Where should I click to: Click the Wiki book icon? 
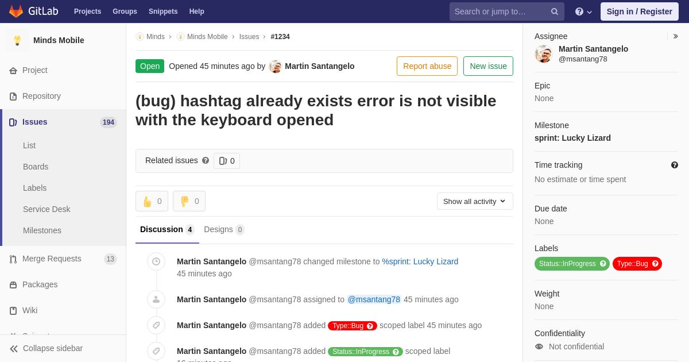point(13,311)
